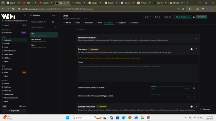Copy the Alex assistant ID icon
The image size is (216, 121).
[84, 19]
